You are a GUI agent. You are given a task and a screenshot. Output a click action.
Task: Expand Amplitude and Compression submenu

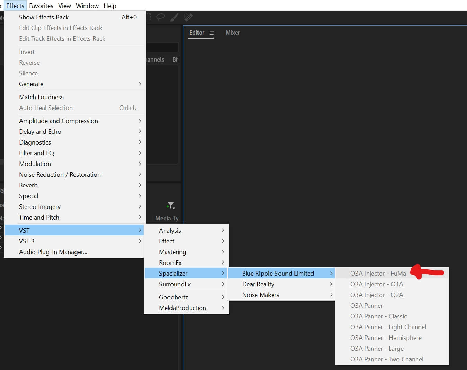tap(74, 121)
